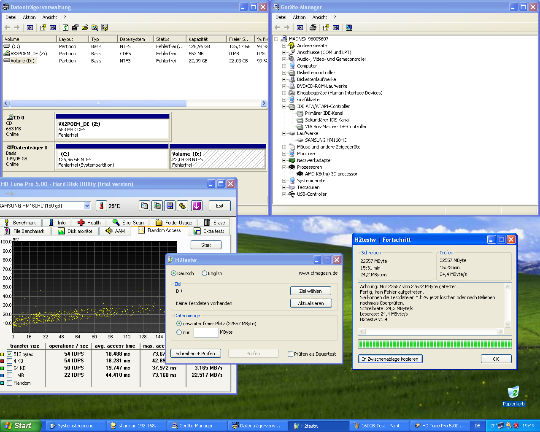Image resolution: width=540 pixels, height=432 pixels.
Task: Click the thermometer temperature icon in HD Tune
Action: point(101,206)
